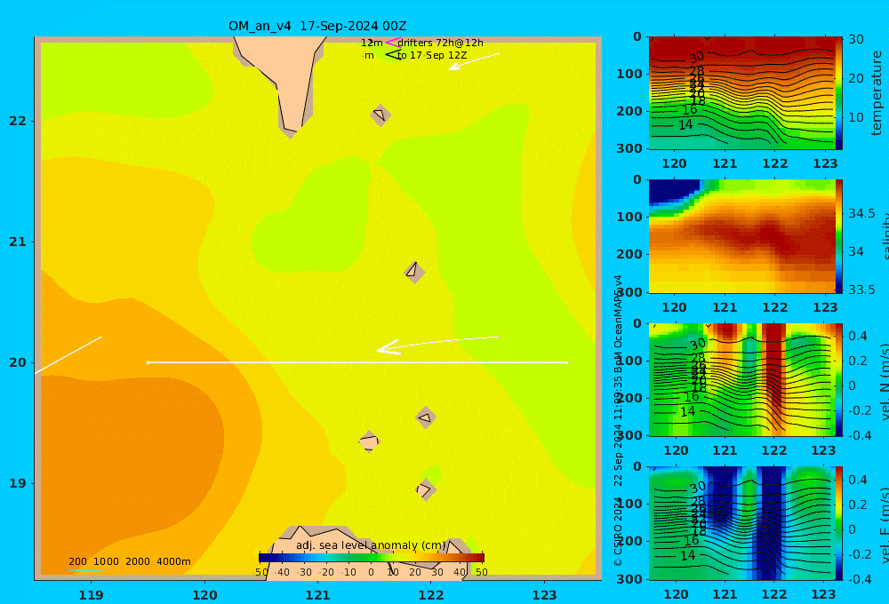This screenshot has height=604, width=889.
Task: Click the '20' tick on the temperature colorbar
Action: click(x=855, y=78)
